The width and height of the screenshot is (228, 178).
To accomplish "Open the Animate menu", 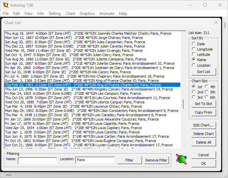I will pos(107,14).
